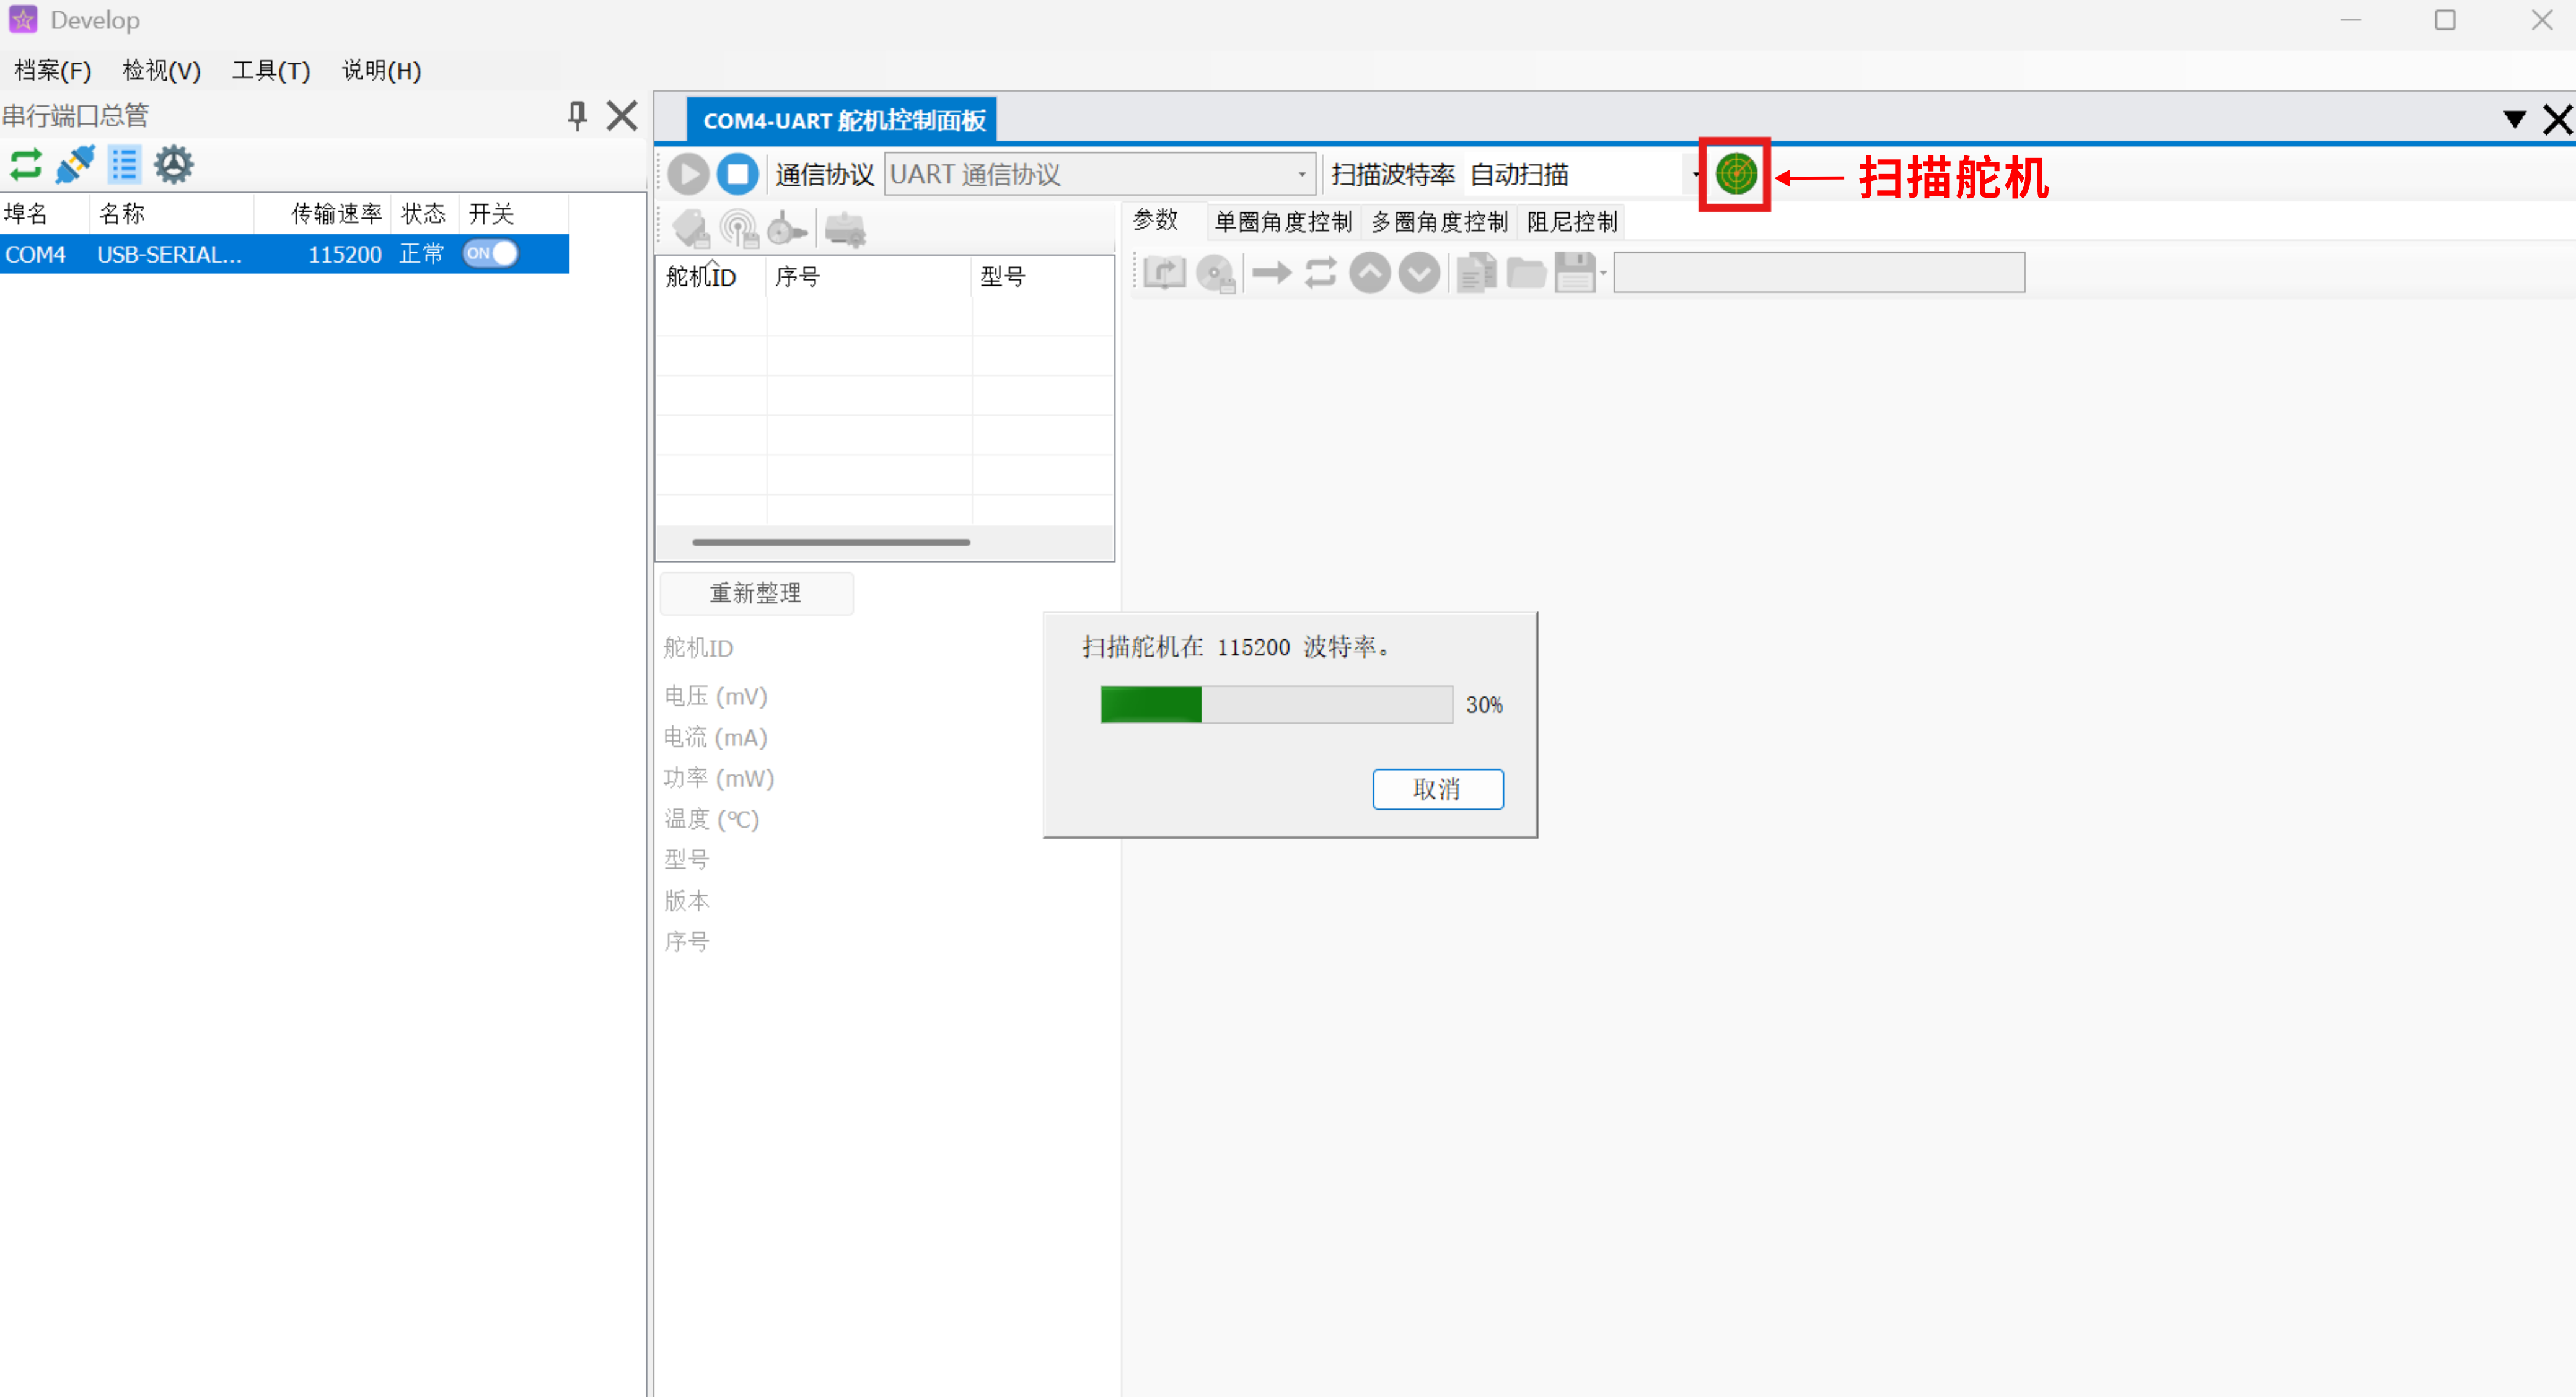Click the green refresh ports icon

25,165
